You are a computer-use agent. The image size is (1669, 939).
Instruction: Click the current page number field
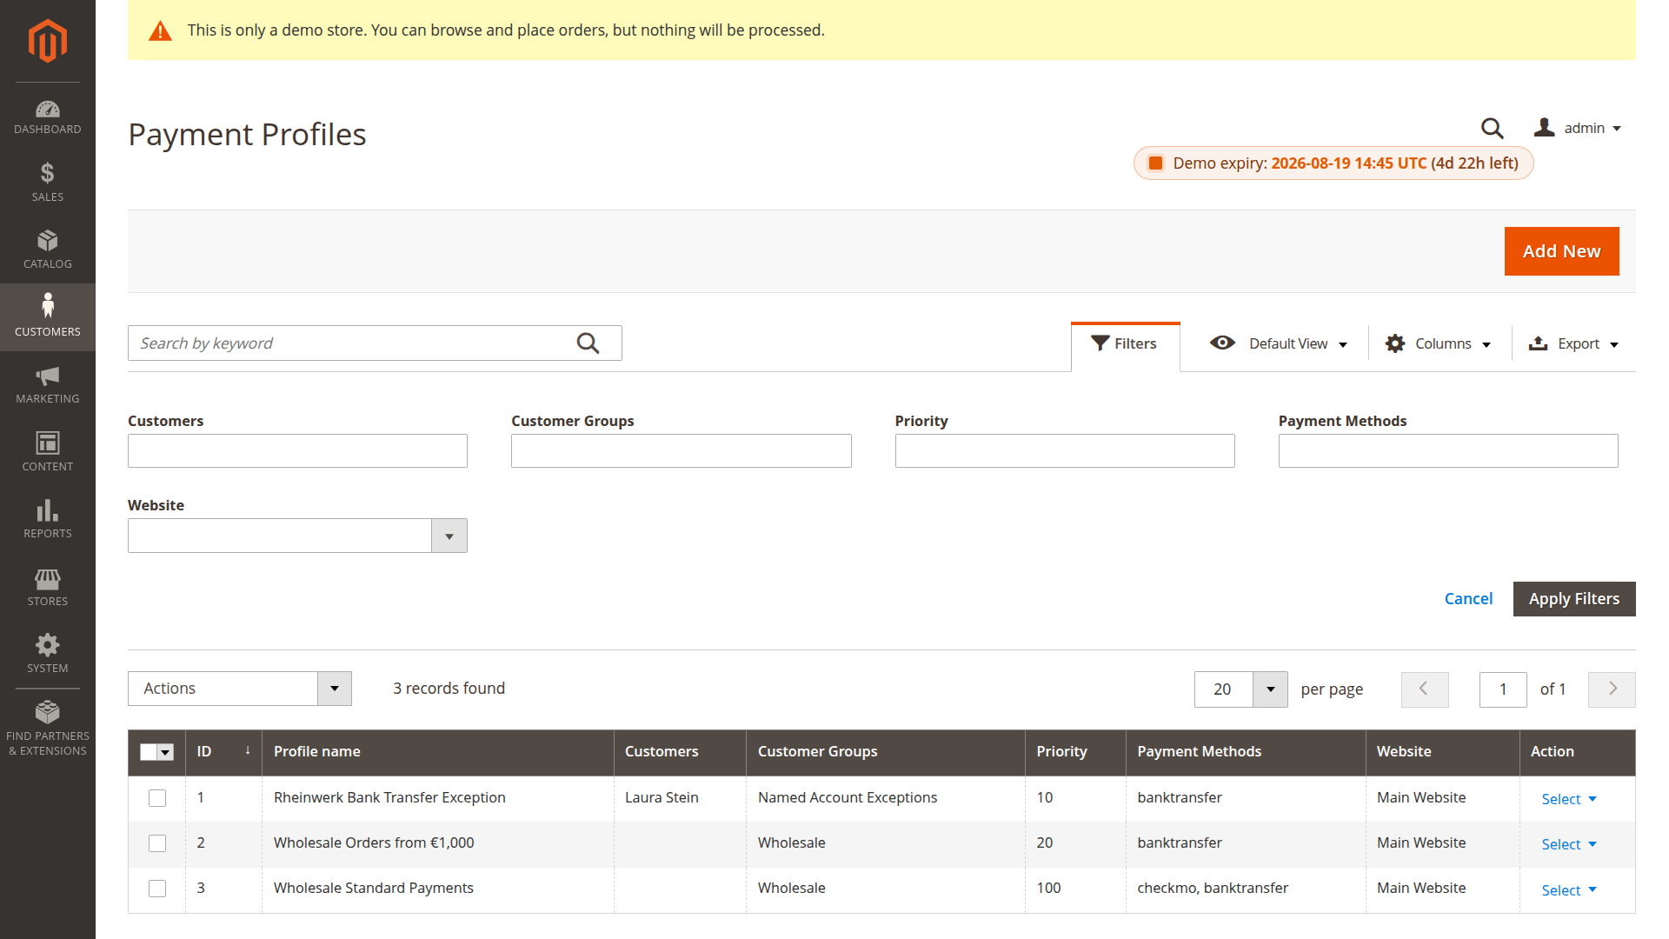[1503, 689]
